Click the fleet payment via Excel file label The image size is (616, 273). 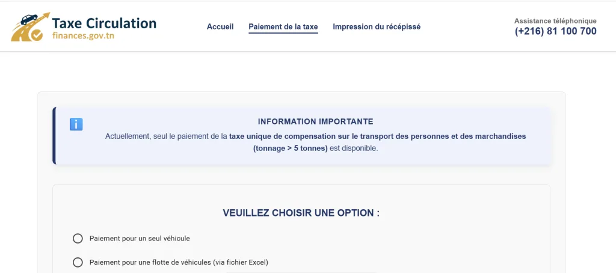tap(179, 262)
